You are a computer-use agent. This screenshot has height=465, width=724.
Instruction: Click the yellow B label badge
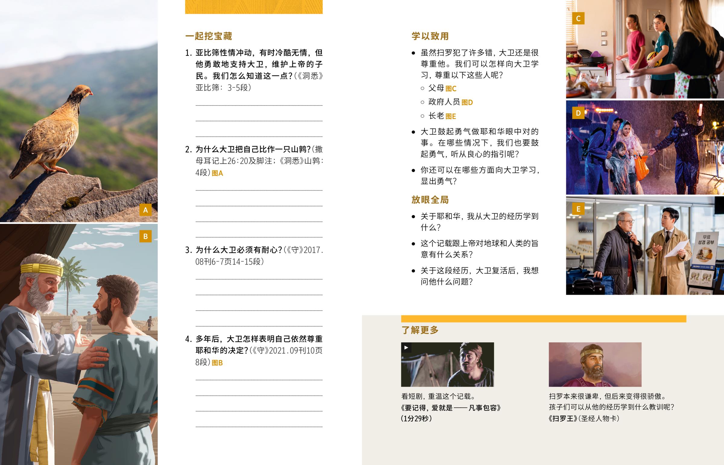tap(145, 236)
